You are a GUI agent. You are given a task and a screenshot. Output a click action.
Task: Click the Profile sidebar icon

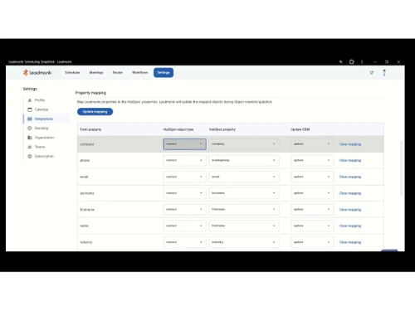(30, 100)
